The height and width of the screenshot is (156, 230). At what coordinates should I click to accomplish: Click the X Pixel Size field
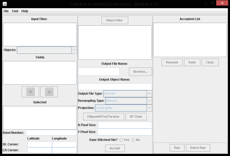tap(125, 125)
